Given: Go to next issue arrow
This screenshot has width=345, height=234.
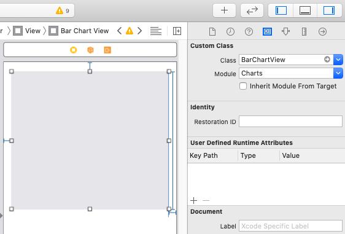Looking at the screenshot, I should pos(140,31).
